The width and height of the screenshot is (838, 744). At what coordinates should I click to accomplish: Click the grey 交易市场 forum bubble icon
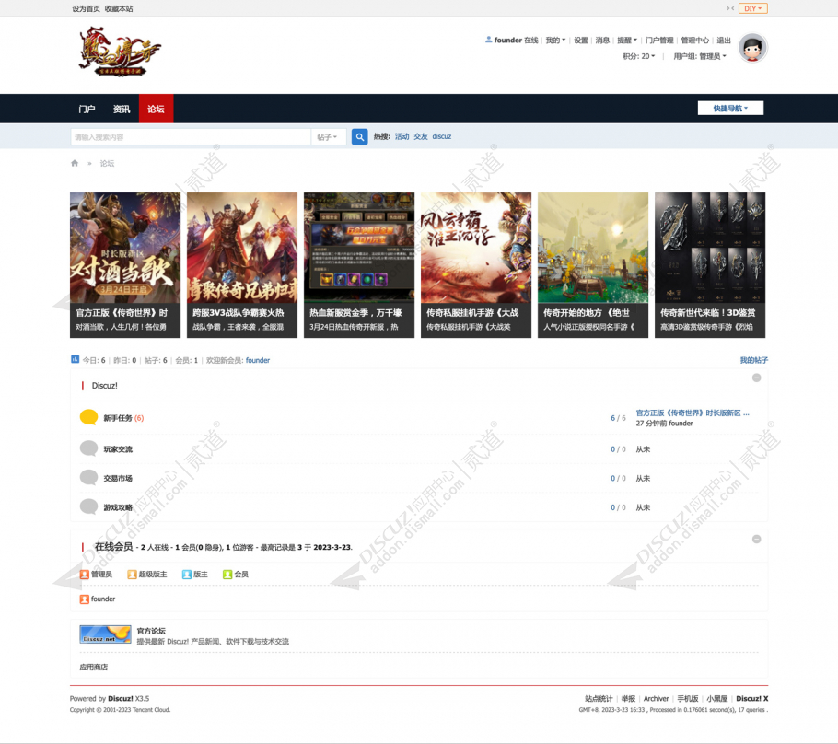click(88, 477)
